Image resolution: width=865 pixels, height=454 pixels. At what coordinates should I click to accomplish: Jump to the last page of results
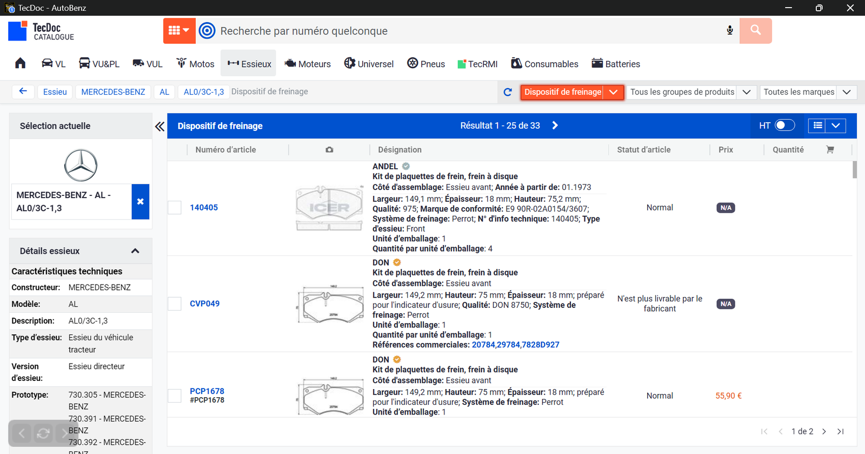pyautogui.click(x=841, y=432)
